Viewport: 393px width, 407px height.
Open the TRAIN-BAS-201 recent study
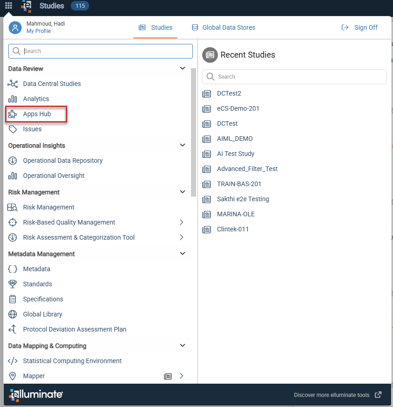(x=239, y=184)
